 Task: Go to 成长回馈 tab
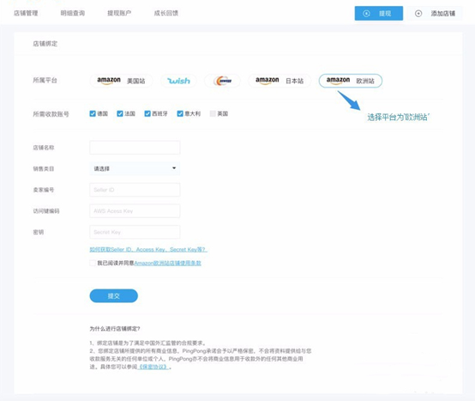(x=166, y=13)
